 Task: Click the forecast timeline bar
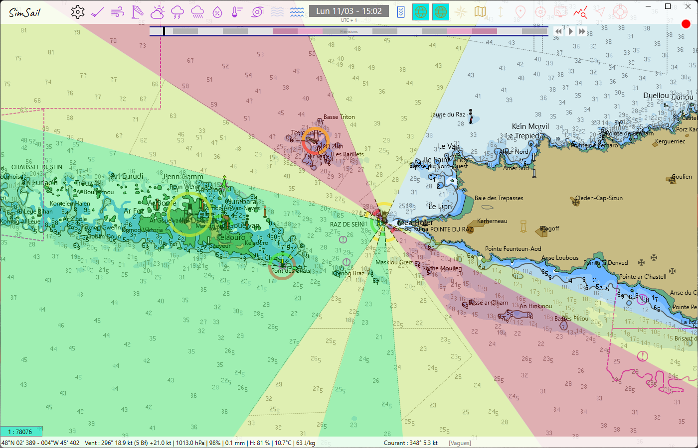pos(349,31)
